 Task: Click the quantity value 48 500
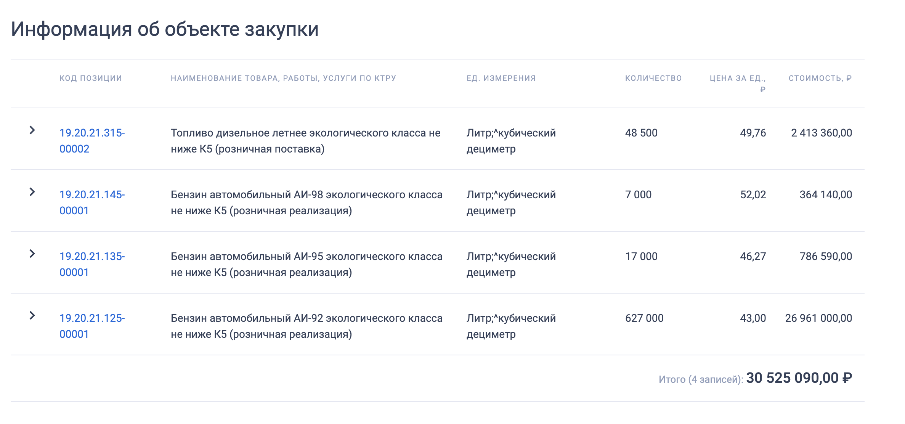click(x=641, y=133)
